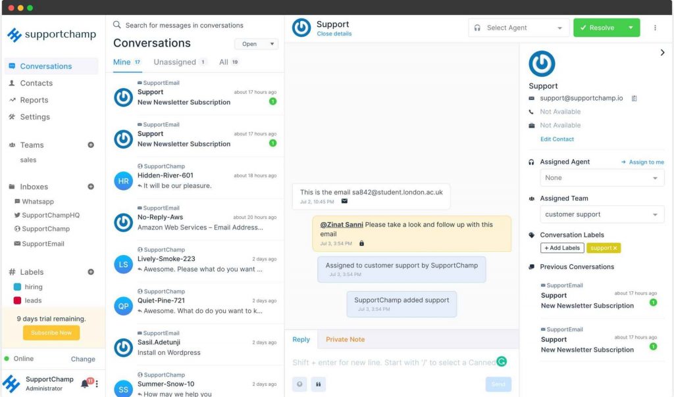Switch to the All conversations tab
Image resolution: width=674 pixels, height=397 pixels.
[229, 62]
